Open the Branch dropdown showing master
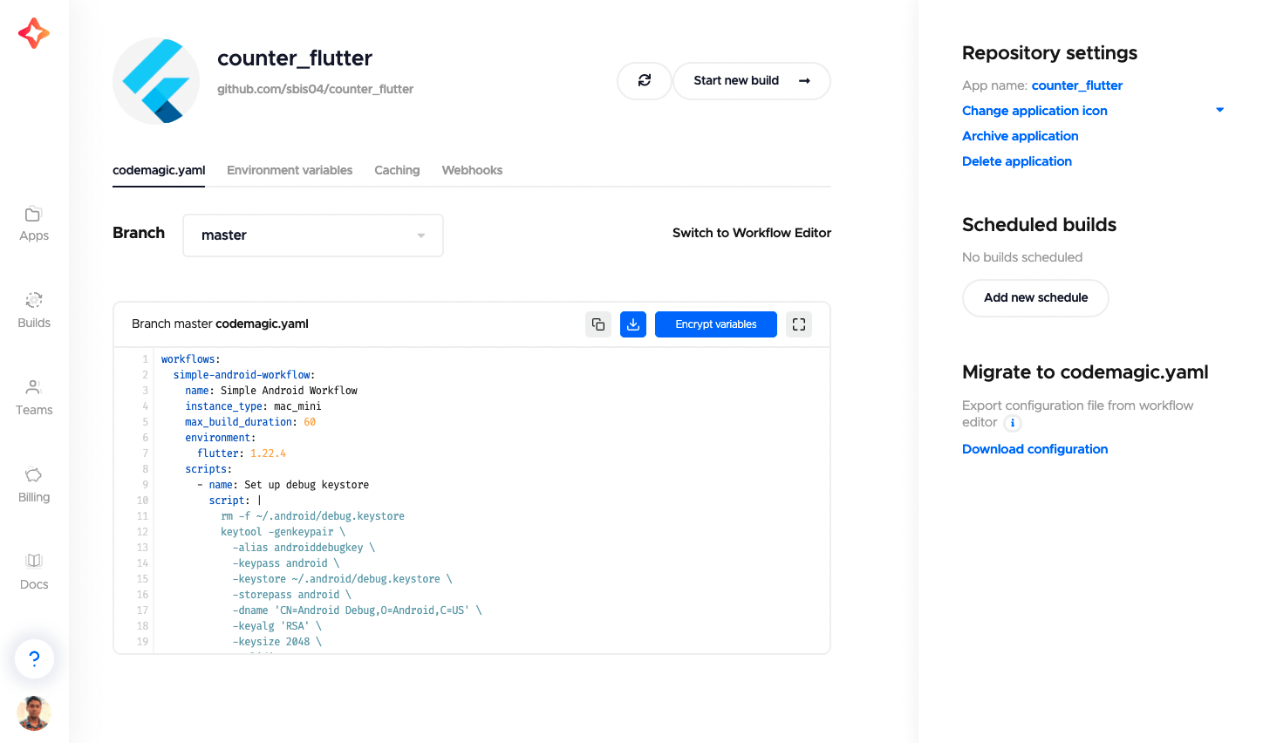This screenshot has width=1263, height=743. (313, 235)
